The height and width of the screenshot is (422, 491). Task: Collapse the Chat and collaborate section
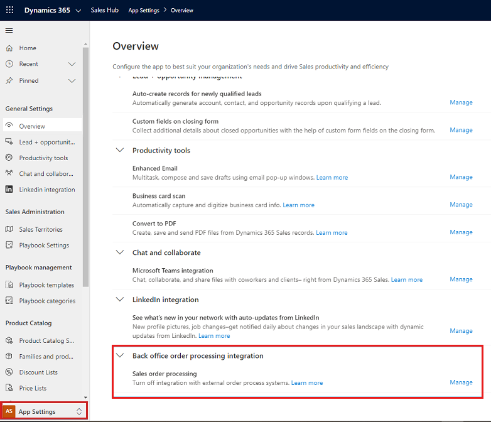pyautogui.click(x=120, y=252)
